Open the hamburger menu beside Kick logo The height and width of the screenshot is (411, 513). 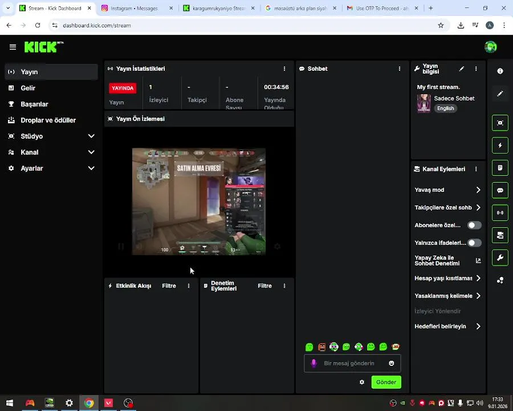pos(13,47)
